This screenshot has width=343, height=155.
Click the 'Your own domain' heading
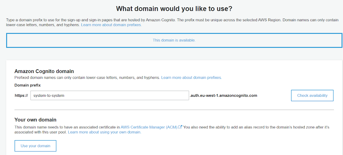[x=35, y=120]
